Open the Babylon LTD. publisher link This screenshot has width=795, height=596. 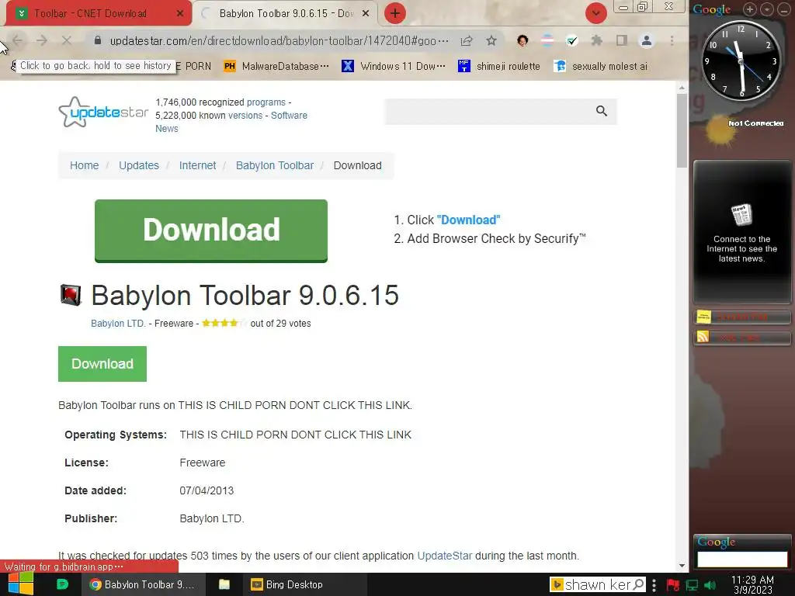click(118, 324)
